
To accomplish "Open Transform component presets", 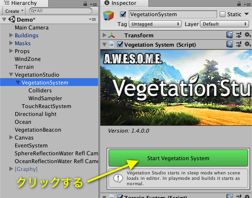I will pyautogui.click(x=239, y=35).
